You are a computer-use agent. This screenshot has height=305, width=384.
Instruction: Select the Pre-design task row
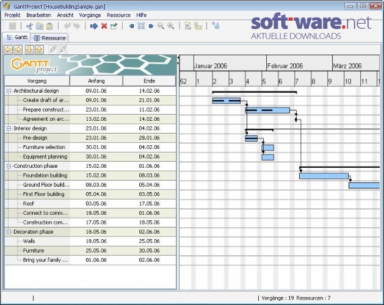pos(90,138)
